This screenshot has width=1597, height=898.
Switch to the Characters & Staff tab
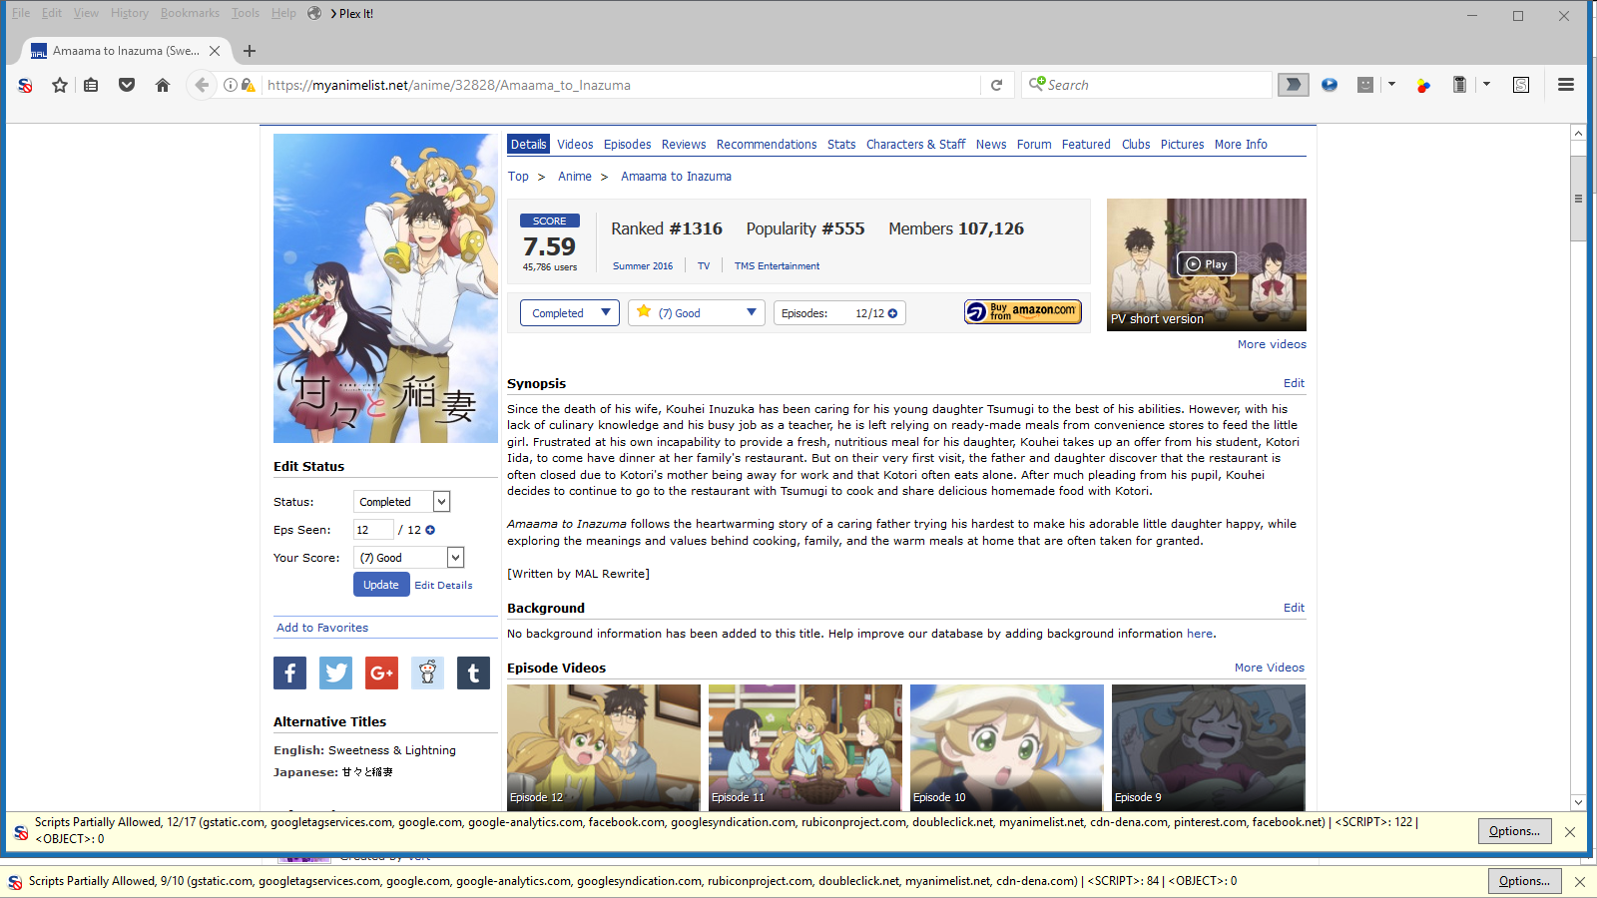tap(915, 145)
